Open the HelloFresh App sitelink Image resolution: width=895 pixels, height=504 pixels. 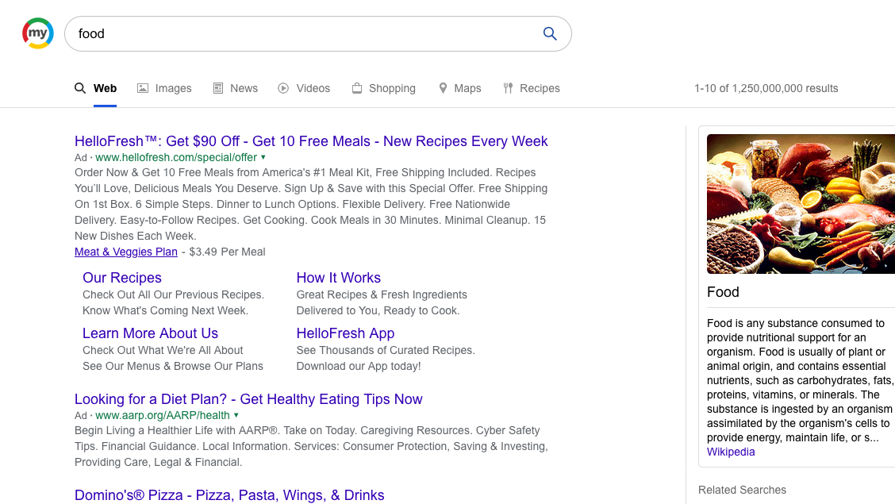345,333
